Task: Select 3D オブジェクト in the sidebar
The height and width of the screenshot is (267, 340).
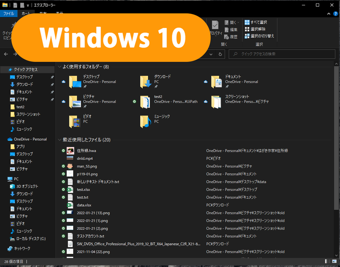Action: pyautogui.click(x=28, y=186)
